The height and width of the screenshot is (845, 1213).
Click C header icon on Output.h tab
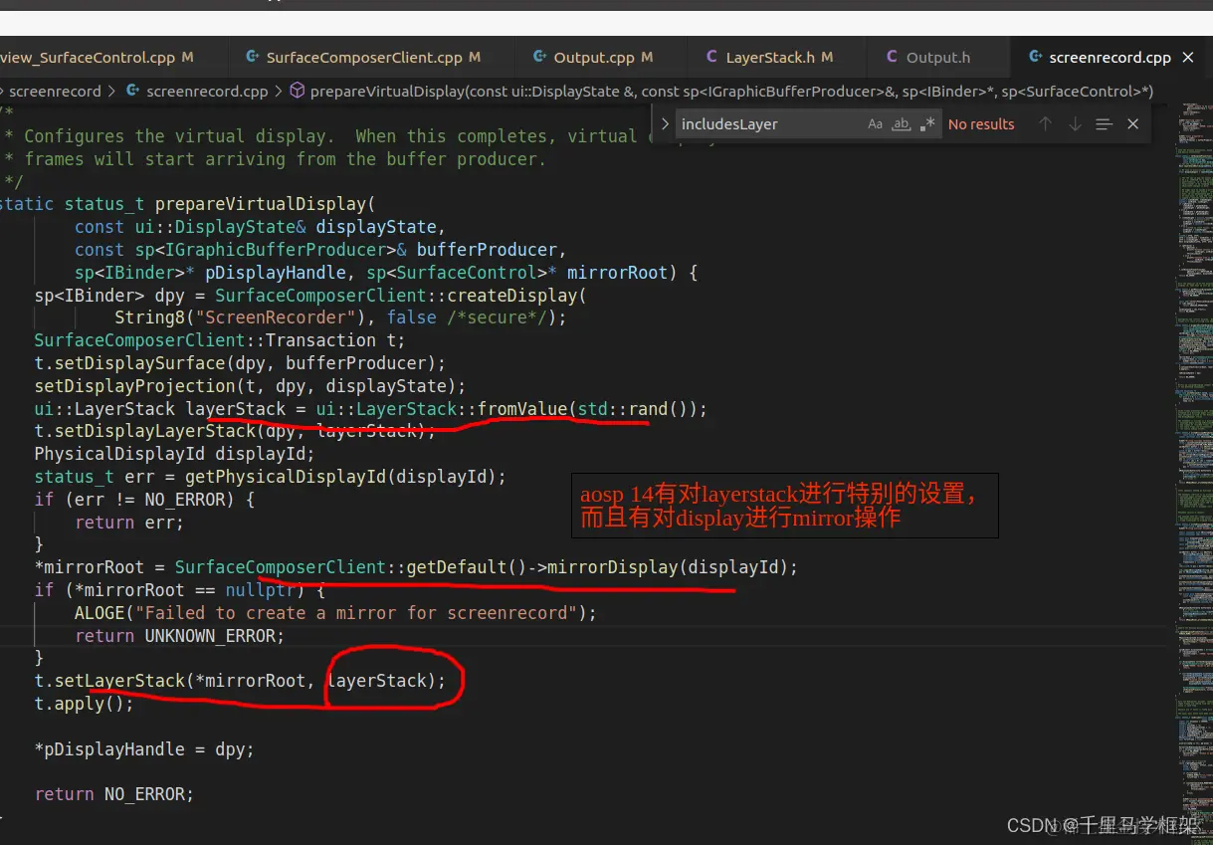[892, 58]
